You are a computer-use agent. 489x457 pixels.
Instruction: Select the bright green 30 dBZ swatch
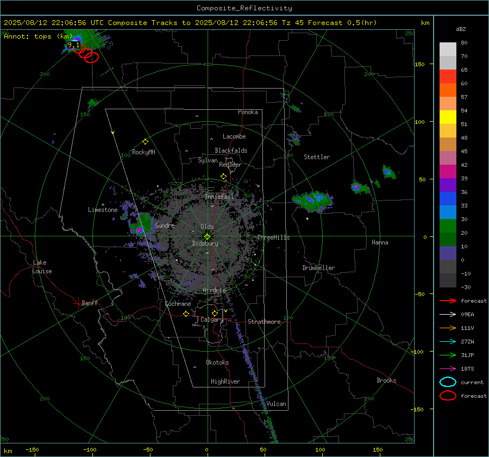point(448,226)
